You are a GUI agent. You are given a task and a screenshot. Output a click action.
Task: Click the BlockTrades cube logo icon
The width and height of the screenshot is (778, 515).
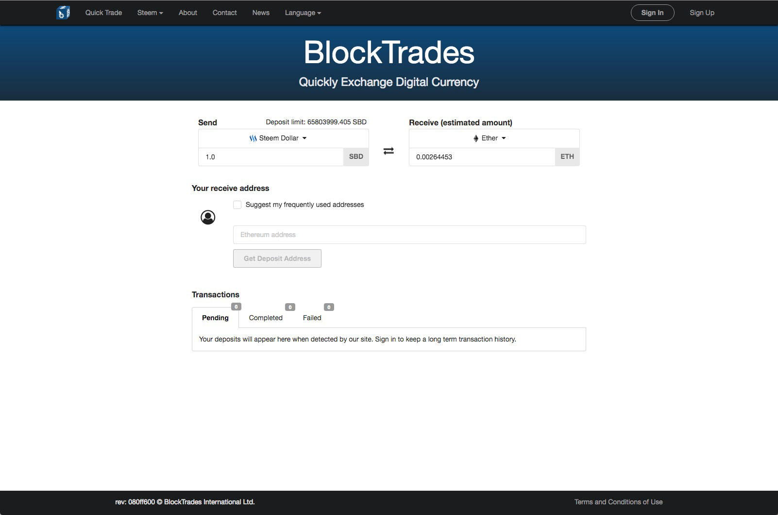coord(63,13)
